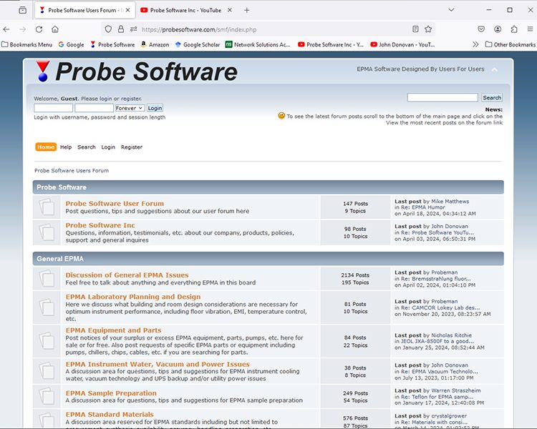Screen dimensions: 537x429
Task: Go back with the browser back arrow
Action: (x=6, y=29)
